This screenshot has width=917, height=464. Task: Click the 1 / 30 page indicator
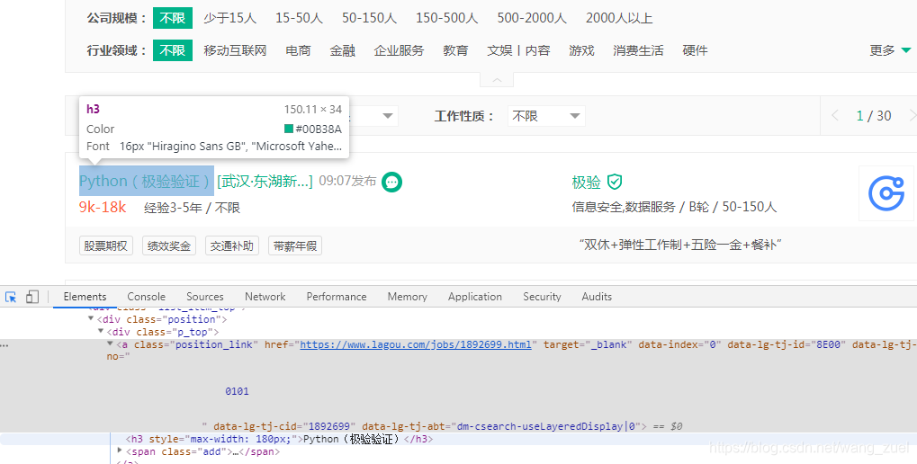(874, 116)
